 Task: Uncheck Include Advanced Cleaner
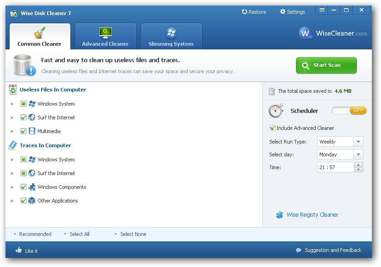click(272, 128)
